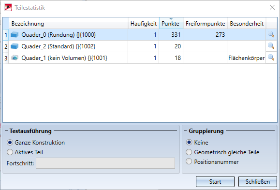Viewport: 280px width, 190px height.
Task: Click the blue solid icon of Quader_2
Action: click(15, 46)
